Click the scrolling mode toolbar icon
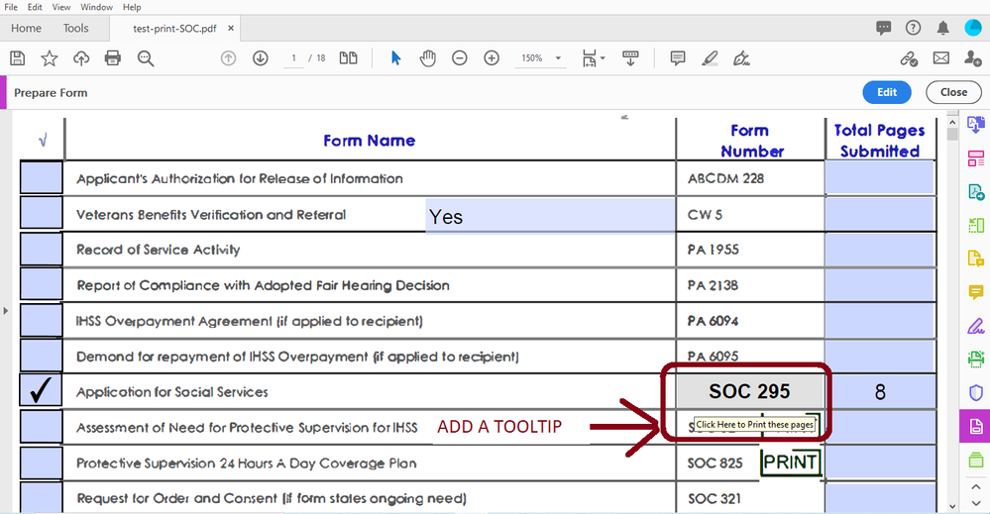Screen dimensions: 990x514 coord(630,58)
